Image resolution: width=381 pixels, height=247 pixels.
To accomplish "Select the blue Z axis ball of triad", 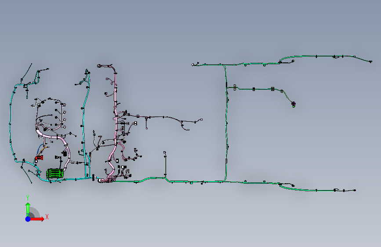I will coord(28,219).
